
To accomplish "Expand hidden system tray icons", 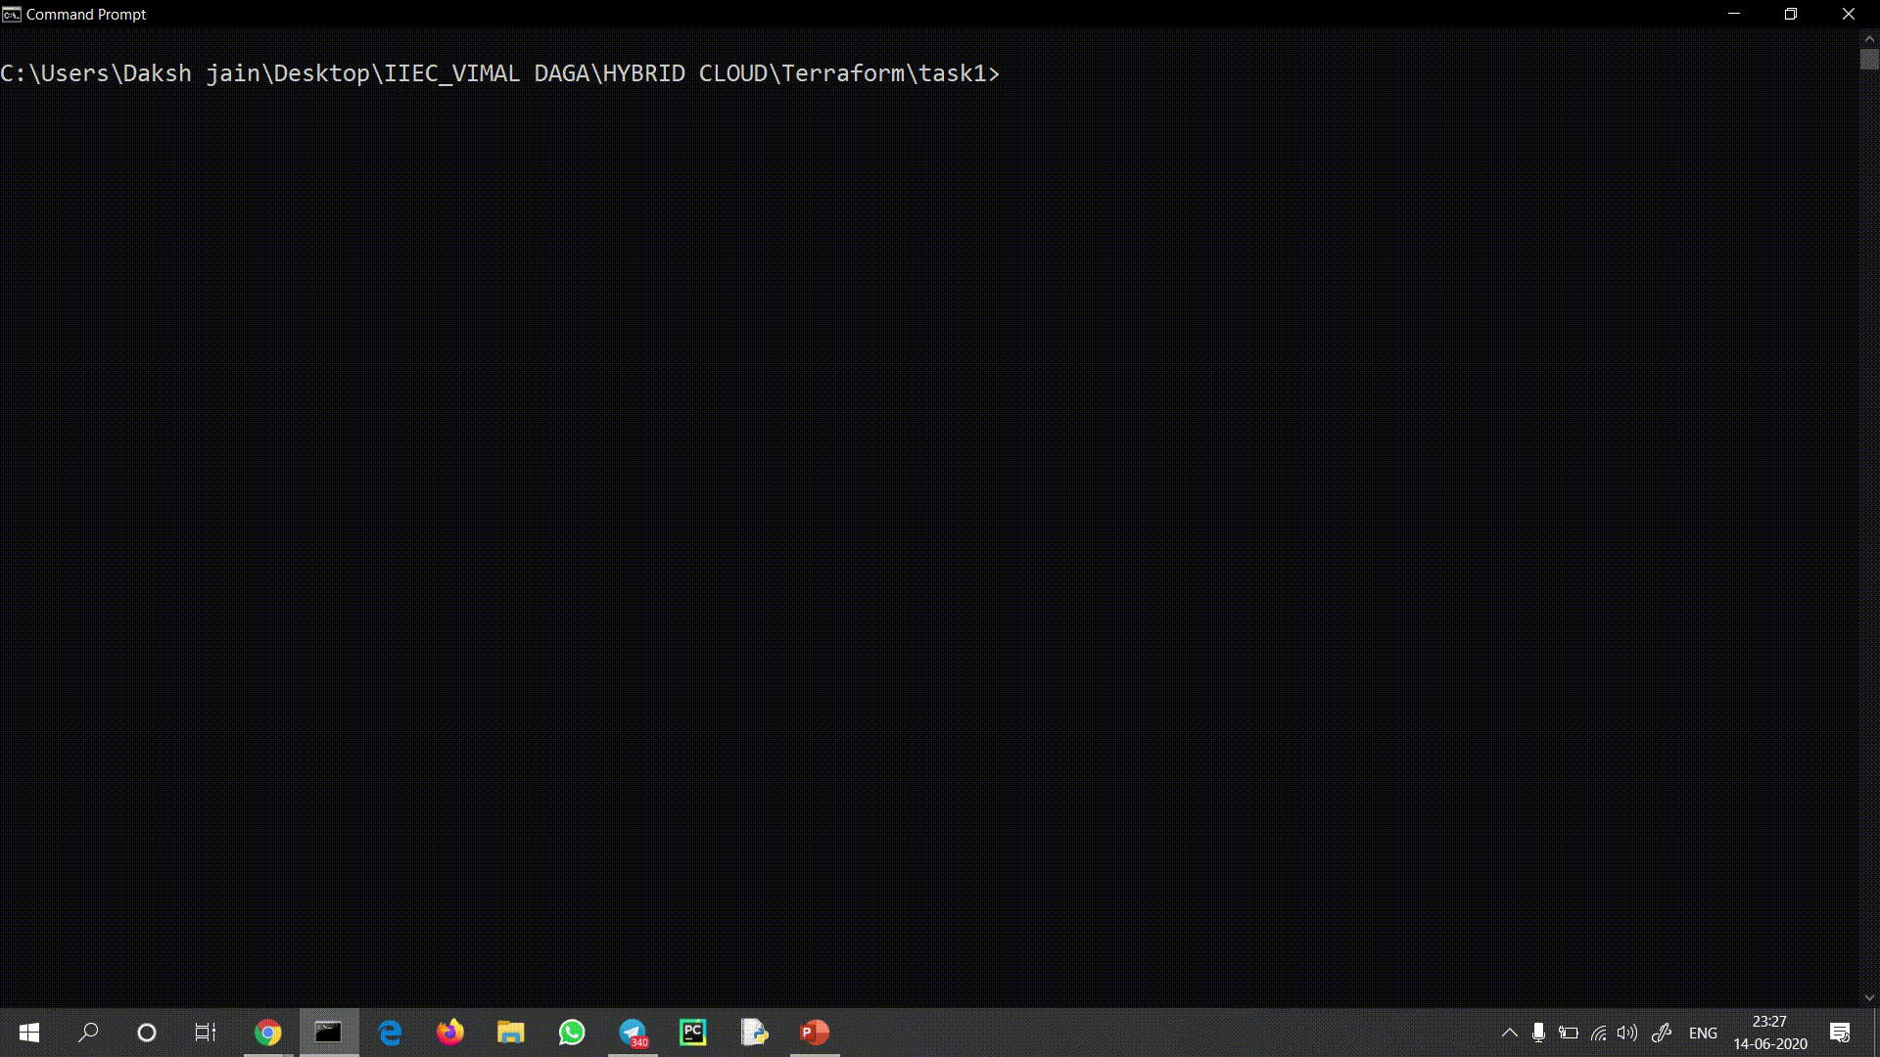I will tap(1509, 1033).
